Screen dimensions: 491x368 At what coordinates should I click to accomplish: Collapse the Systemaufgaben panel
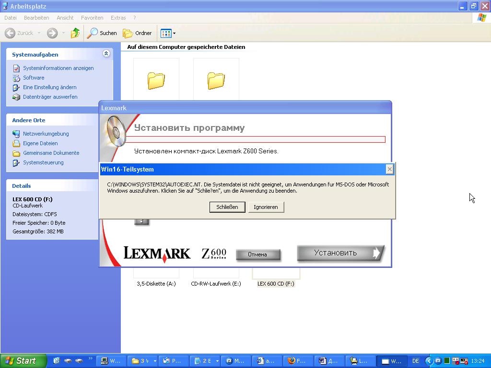coord(106,54)
